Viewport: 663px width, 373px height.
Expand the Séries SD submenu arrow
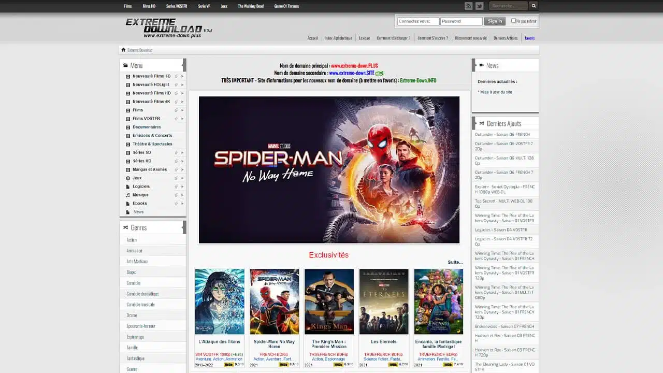tap(182, 152)
